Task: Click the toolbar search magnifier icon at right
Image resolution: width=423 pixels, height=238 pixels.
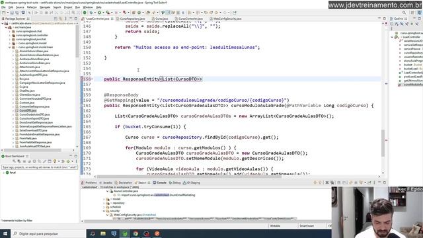Action: click(404, 13)
